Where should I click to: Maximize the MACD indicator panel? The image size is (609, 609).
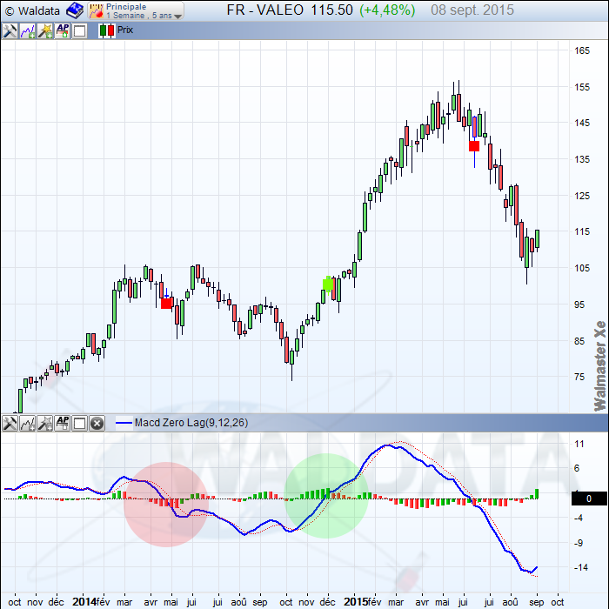tap(80, 423)
